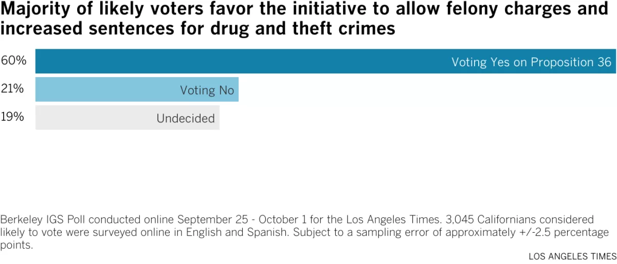Screen dimensions: 617x264
Task: Click the 19% percentage label
Action: pyautogui.click(x=13, y=117)
